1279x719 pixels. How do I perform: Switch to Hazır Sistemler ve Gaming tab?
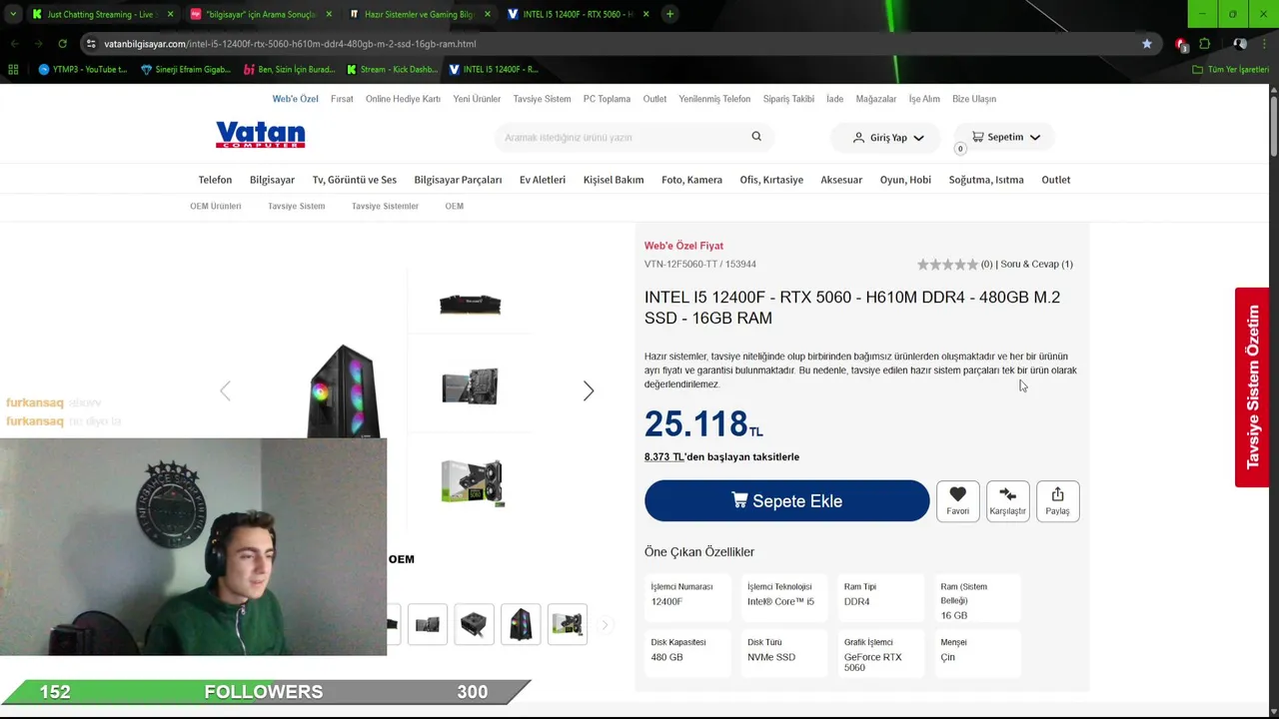click(x=420, y=14)
